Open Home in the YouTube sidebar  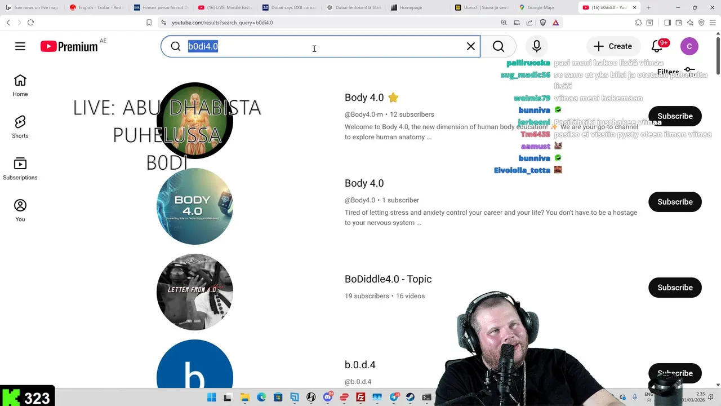coord(20,86)
